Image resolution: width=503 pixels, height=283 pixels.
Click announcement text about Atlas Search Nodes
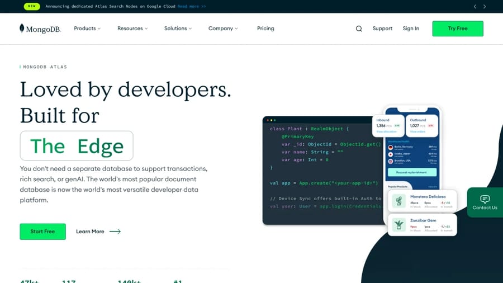pos(110,6)
